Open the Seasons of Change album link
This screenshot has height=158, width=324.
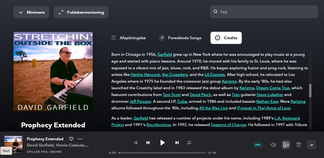(x=229, y=125)
